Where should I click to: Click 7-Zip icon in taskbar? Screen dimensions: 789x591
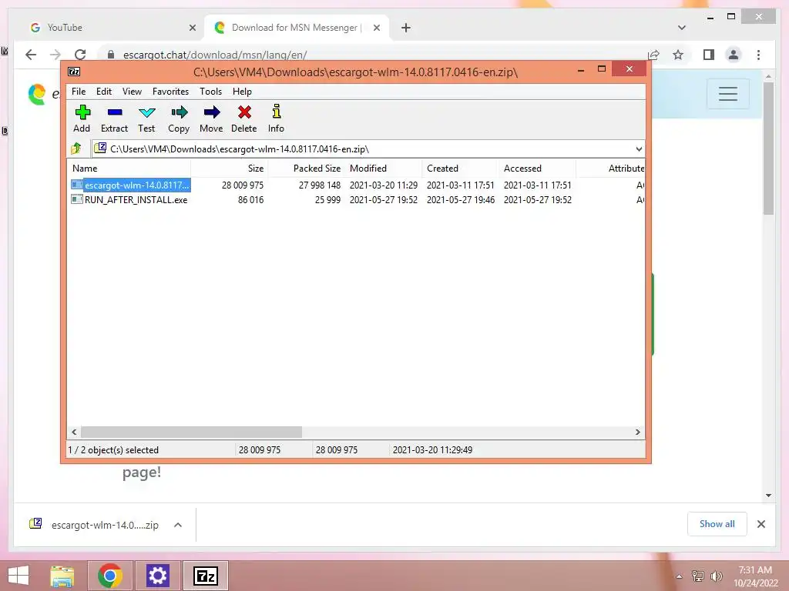(205, 576)
